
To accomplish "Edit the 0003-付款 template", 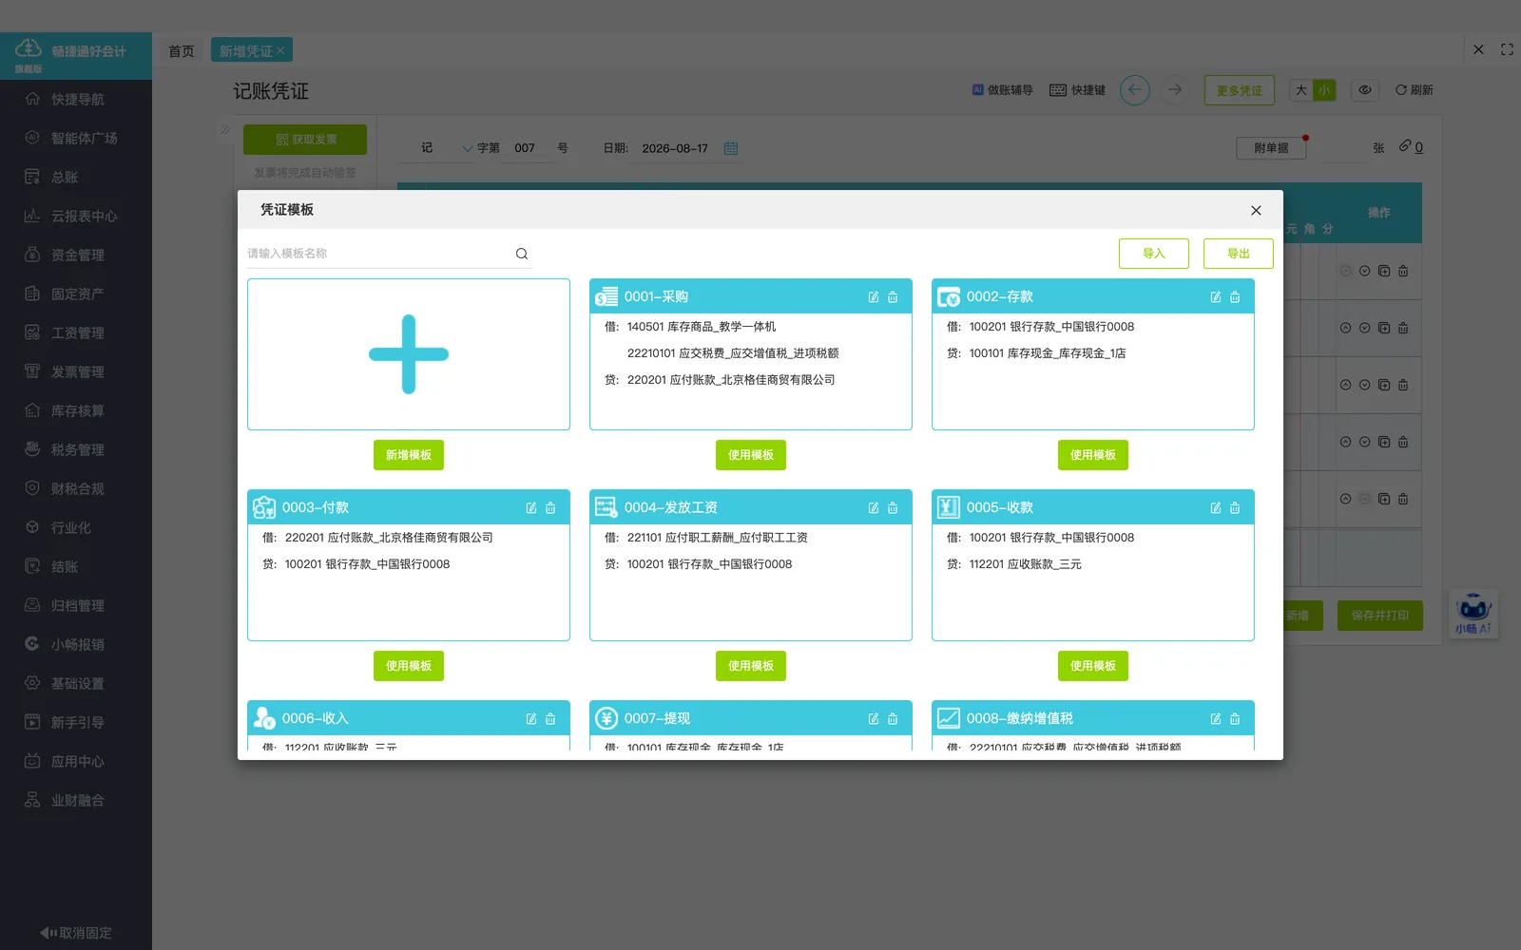I will pyautogui.click(x=531, y=508).
